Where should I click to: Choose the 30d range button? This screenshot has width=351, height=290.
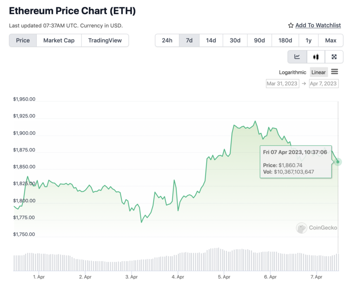click(x=235, y=40)
